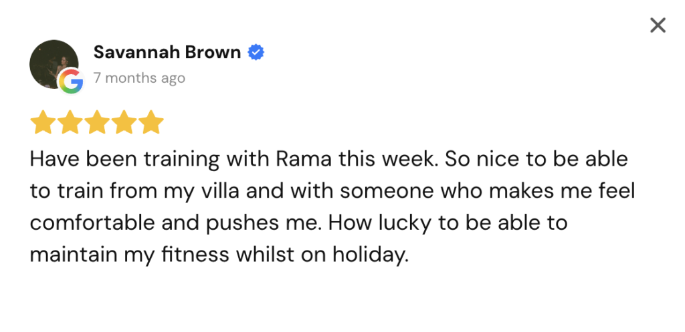Click the fifth rating star

pos(152,122)
